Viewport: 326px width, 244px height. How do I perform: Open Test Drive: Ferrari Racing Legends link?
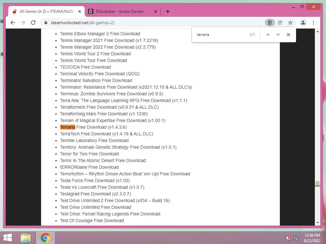[110, 214]
